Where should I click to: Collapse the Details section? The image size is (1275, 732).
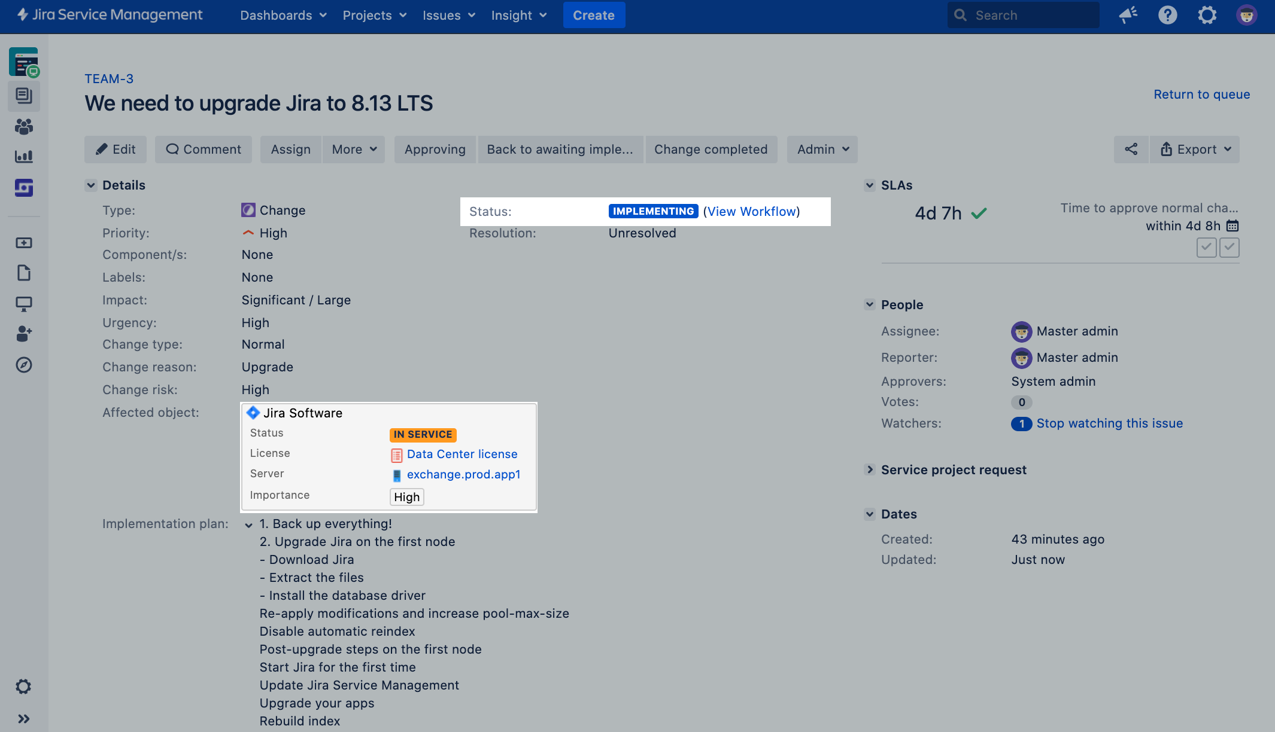pyautogui.click(x=91, y=185)
